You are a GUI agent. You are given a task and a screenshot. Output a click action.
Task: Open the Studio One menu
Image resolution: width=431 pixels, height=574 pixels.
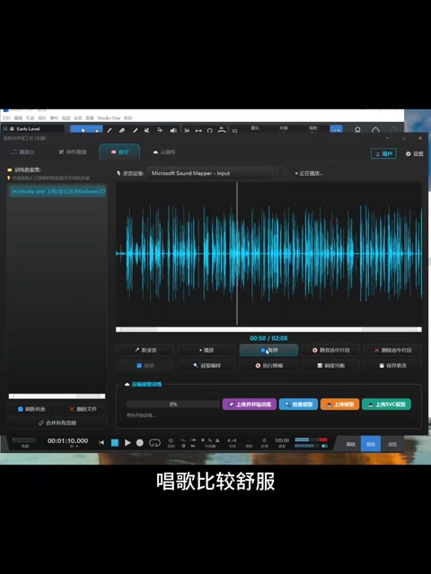tap(109, 118)
